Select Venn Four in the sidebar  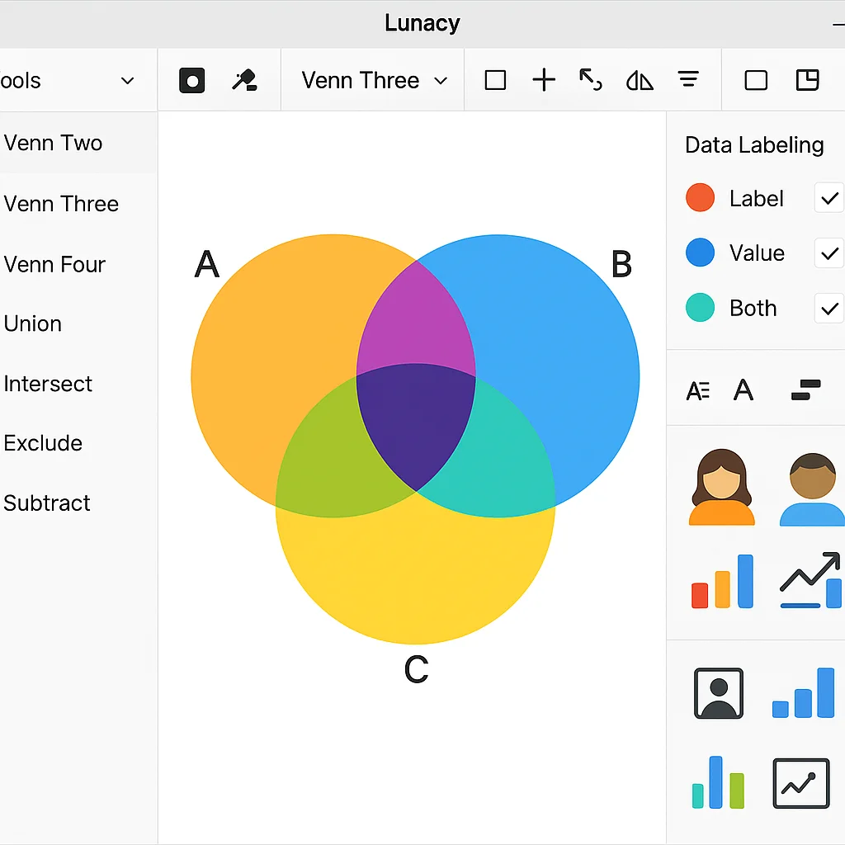54,264
